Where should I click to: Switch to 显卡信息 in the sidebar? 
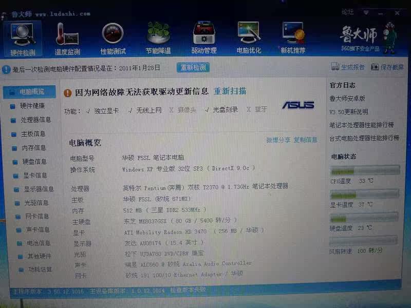click(34, 176)
